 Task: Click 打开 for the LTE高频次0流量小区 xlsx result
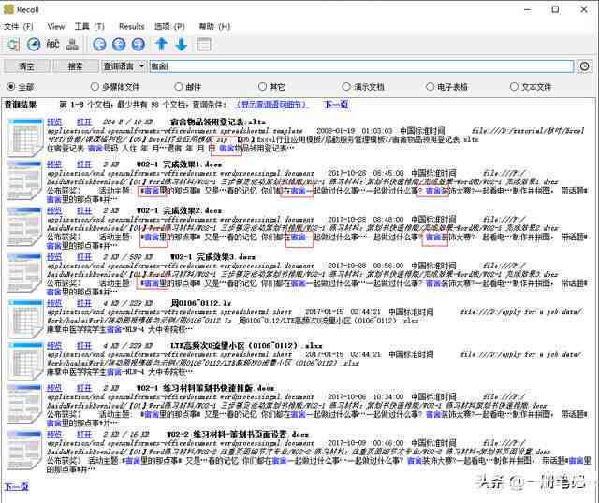click(84, 345)
